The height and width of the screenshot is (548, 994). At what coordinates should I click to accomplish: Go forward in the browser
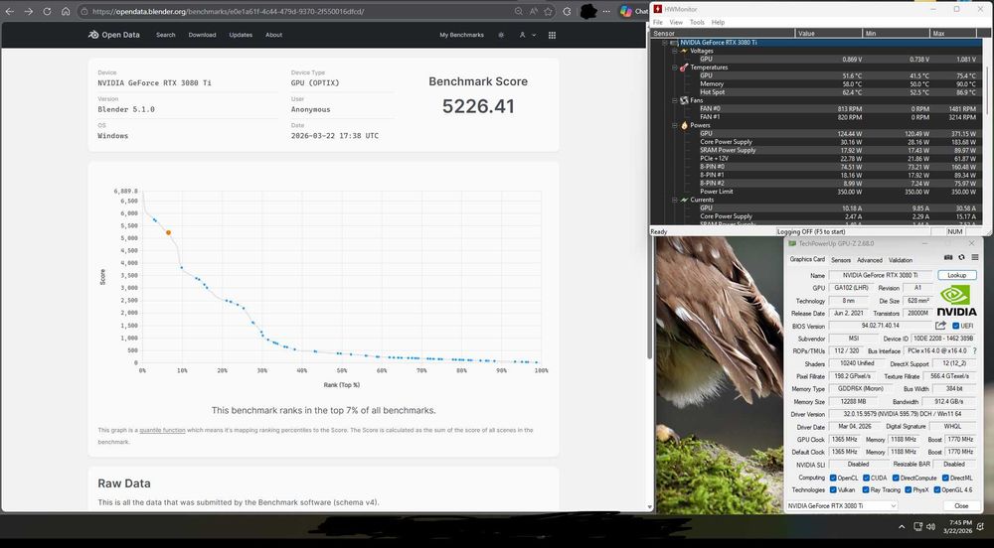point(29,11)
